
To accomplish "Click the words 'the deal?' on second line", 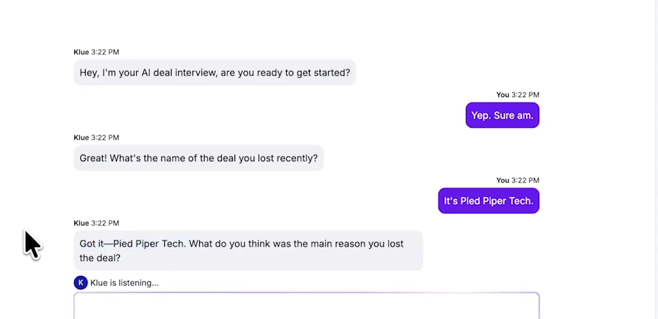I will coord(100,258).
